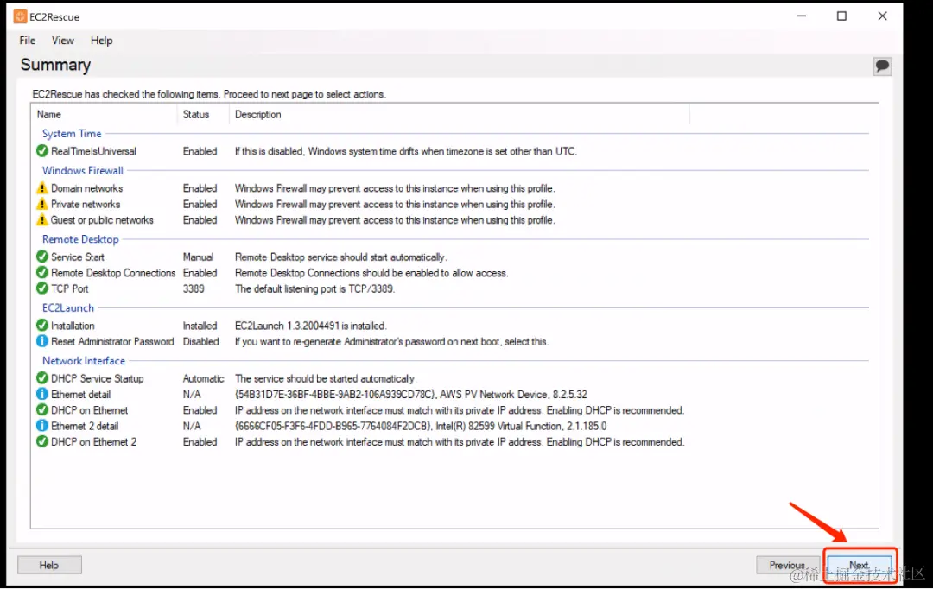Minimize the EC2Rescue window
This screenshot has height=589, width=933.
(x=802, y=16)
